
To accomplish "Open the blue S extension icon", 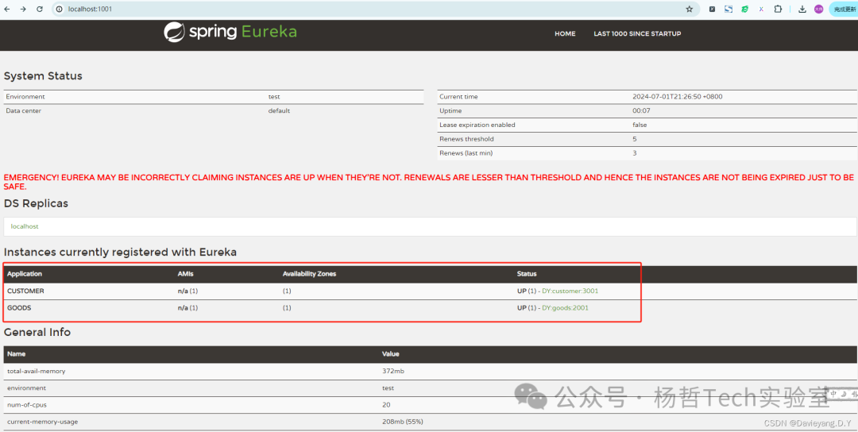I will pyautogui.click(x=729, y=10).
